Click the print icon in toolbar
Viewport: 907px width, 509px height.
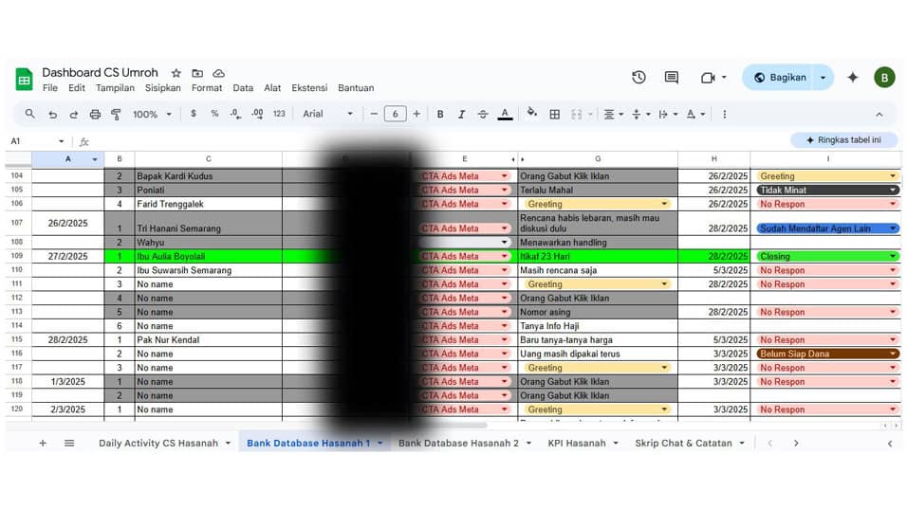[x=95, y=115]
